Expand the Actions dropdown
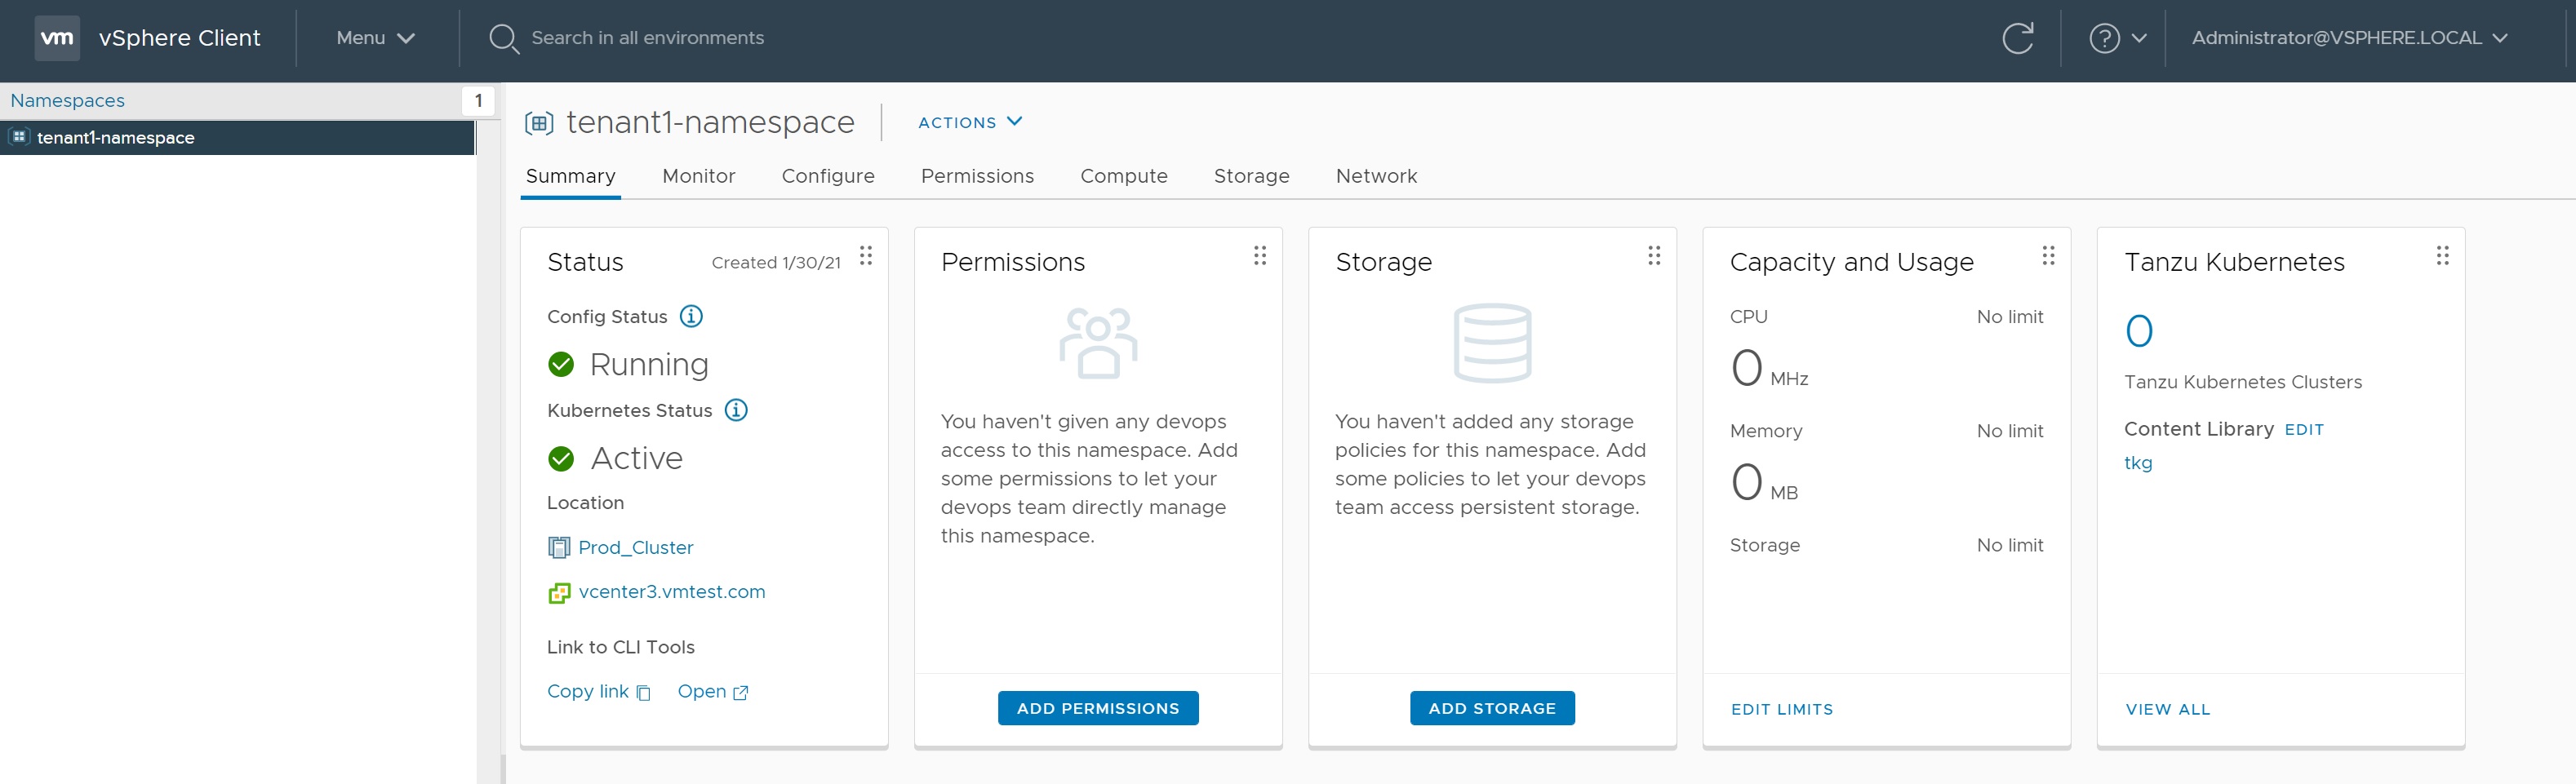This screenshot has height=784, width=2576. pos(969,122)
